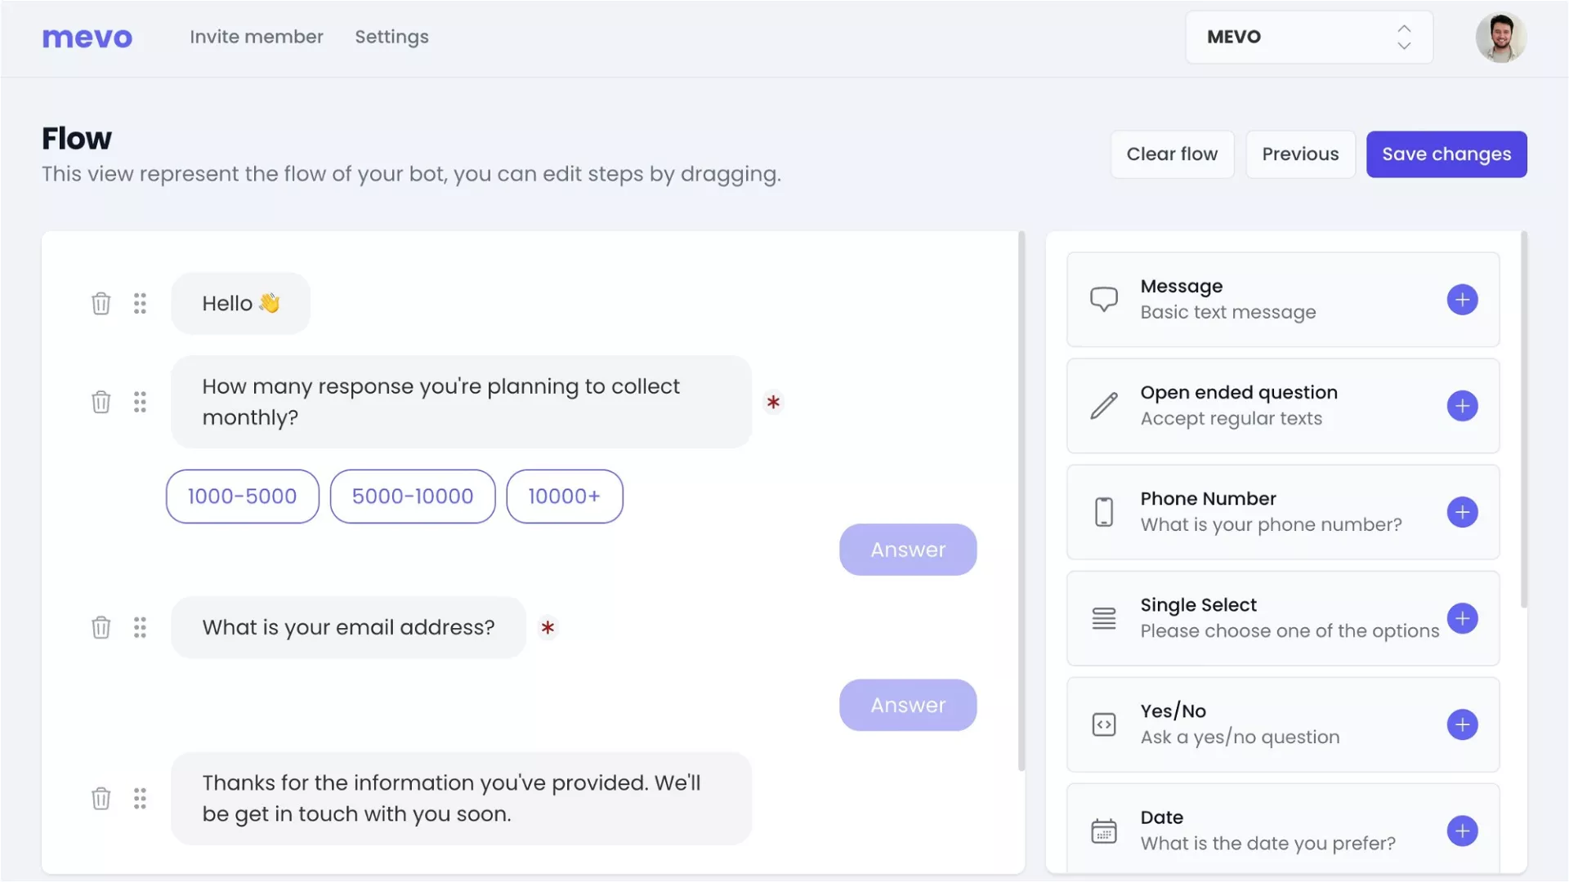Click trash icon beside email address question
Viewport: 1569px width, 882px height.
[x=101, y=627]
